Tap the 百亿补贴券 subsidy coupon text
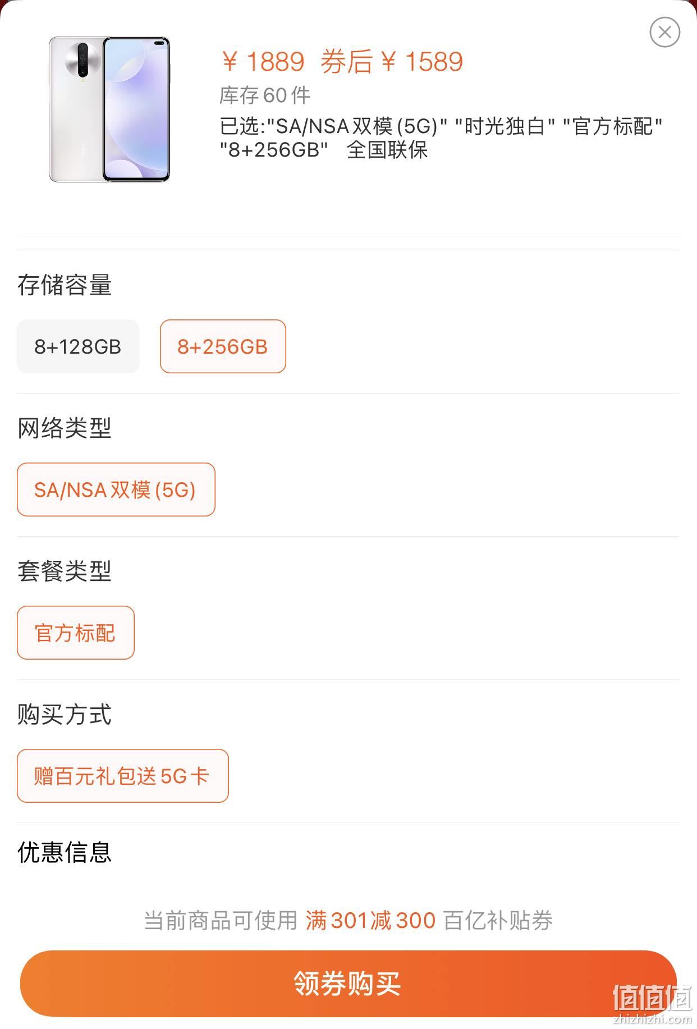 (x=498, y=920)
